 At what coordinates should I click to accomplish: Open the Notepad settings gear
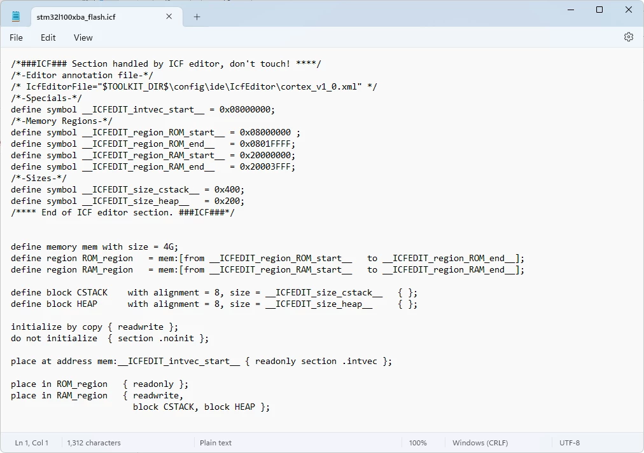click(628, 37)
